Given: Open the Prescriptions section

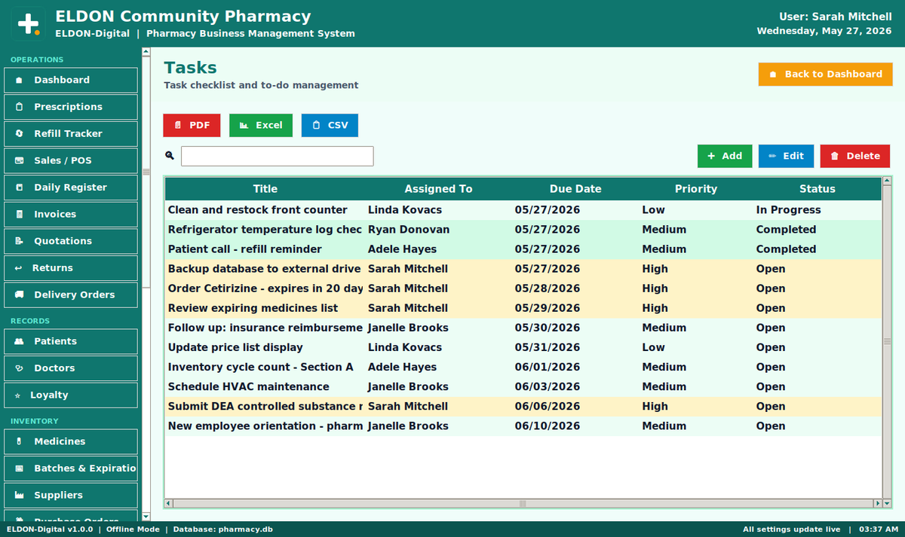Looking at the screenshot, I should pyautogui.click(x=71, y=107).
